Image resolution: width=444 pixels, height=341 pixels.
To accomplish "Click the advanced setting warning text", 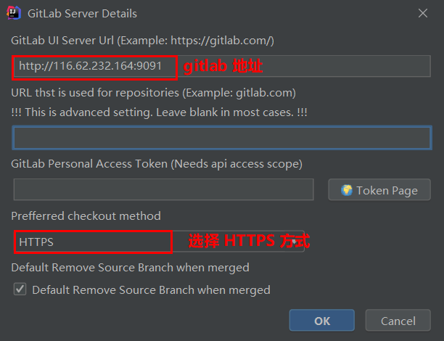I will click(x=159, y=112).
